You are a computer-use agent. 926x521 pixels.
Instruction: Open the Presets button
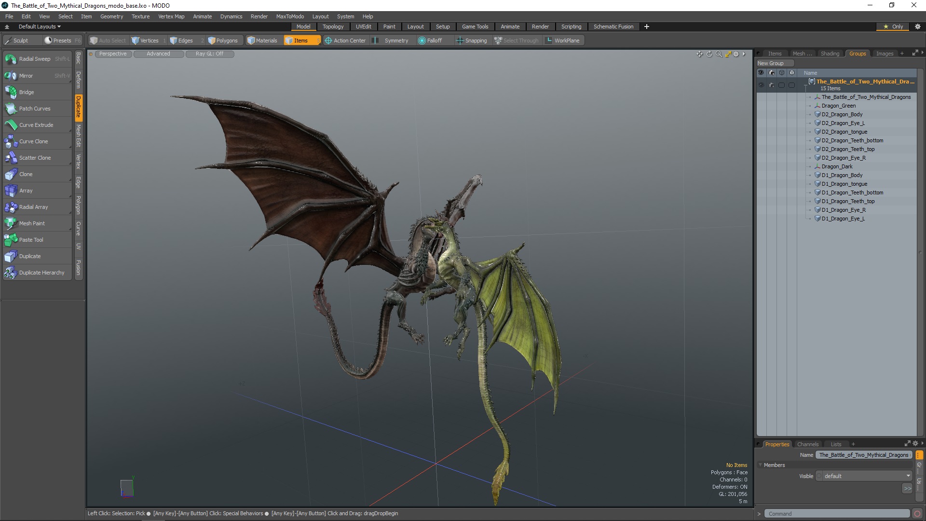pyautogui.click(x=63, y=41)
